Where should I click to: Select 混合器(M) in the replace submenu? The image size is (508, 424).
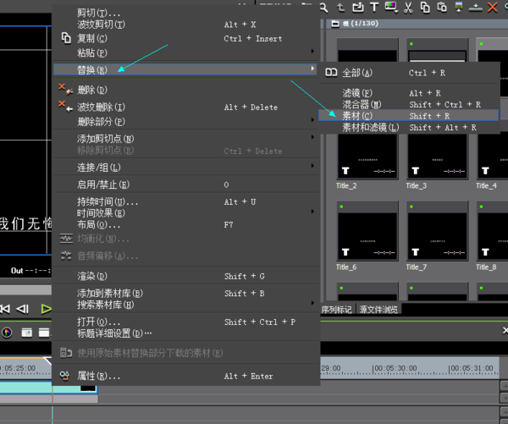pos(409,104)
